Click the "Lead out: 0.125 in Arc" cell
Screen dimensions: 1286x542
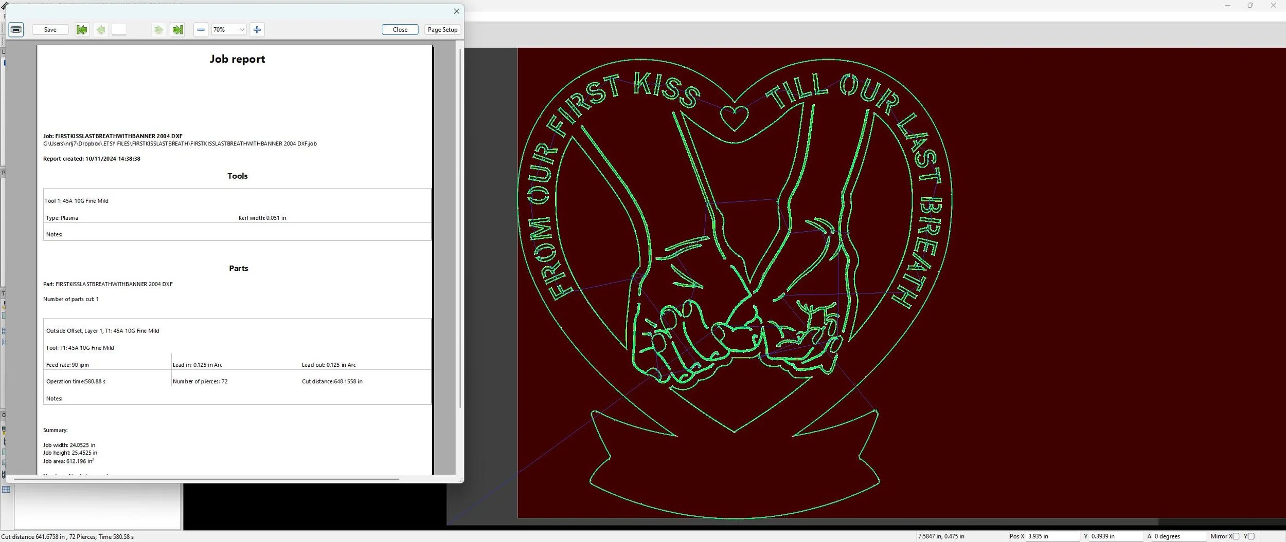click(x=329, y=365)
